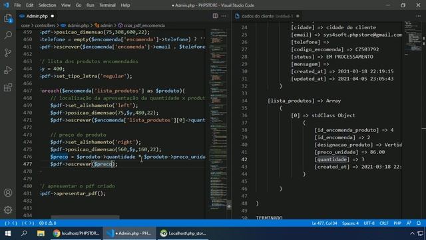The height and width of the screenshot is (240, 426).
Task: Open the notifications bell in status bar
Action: tap(419, 223)
